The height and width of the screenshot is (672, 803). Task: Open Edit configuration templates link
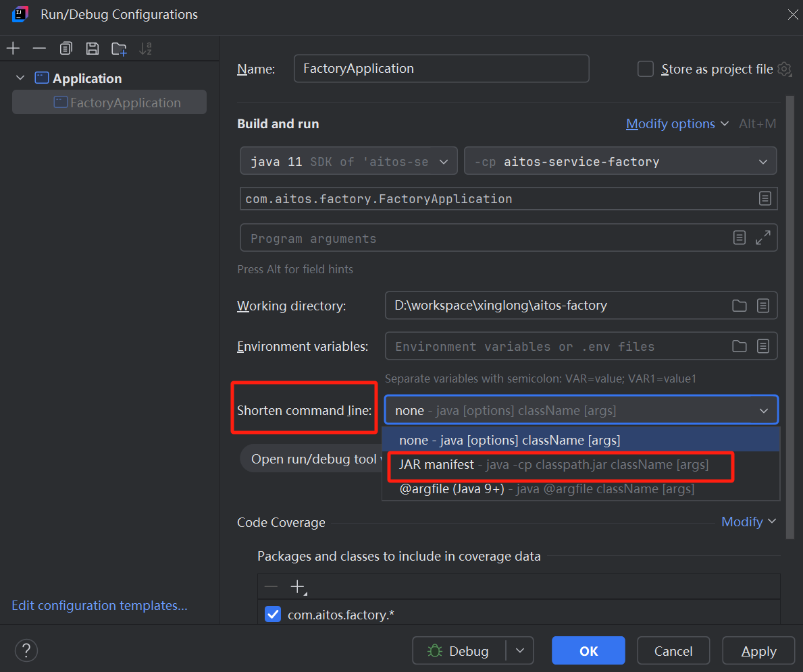[99, 605]
